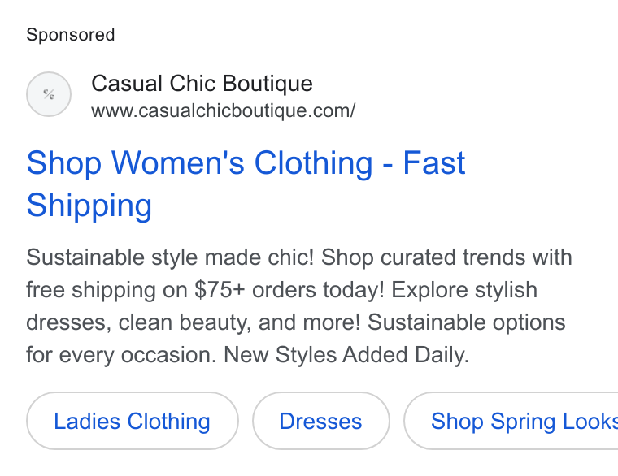Image resolution: width=618 pixels, height=476 pixels.
Task: Click the Casual Chic Boutique favicon icon
Action: (49, 94)
